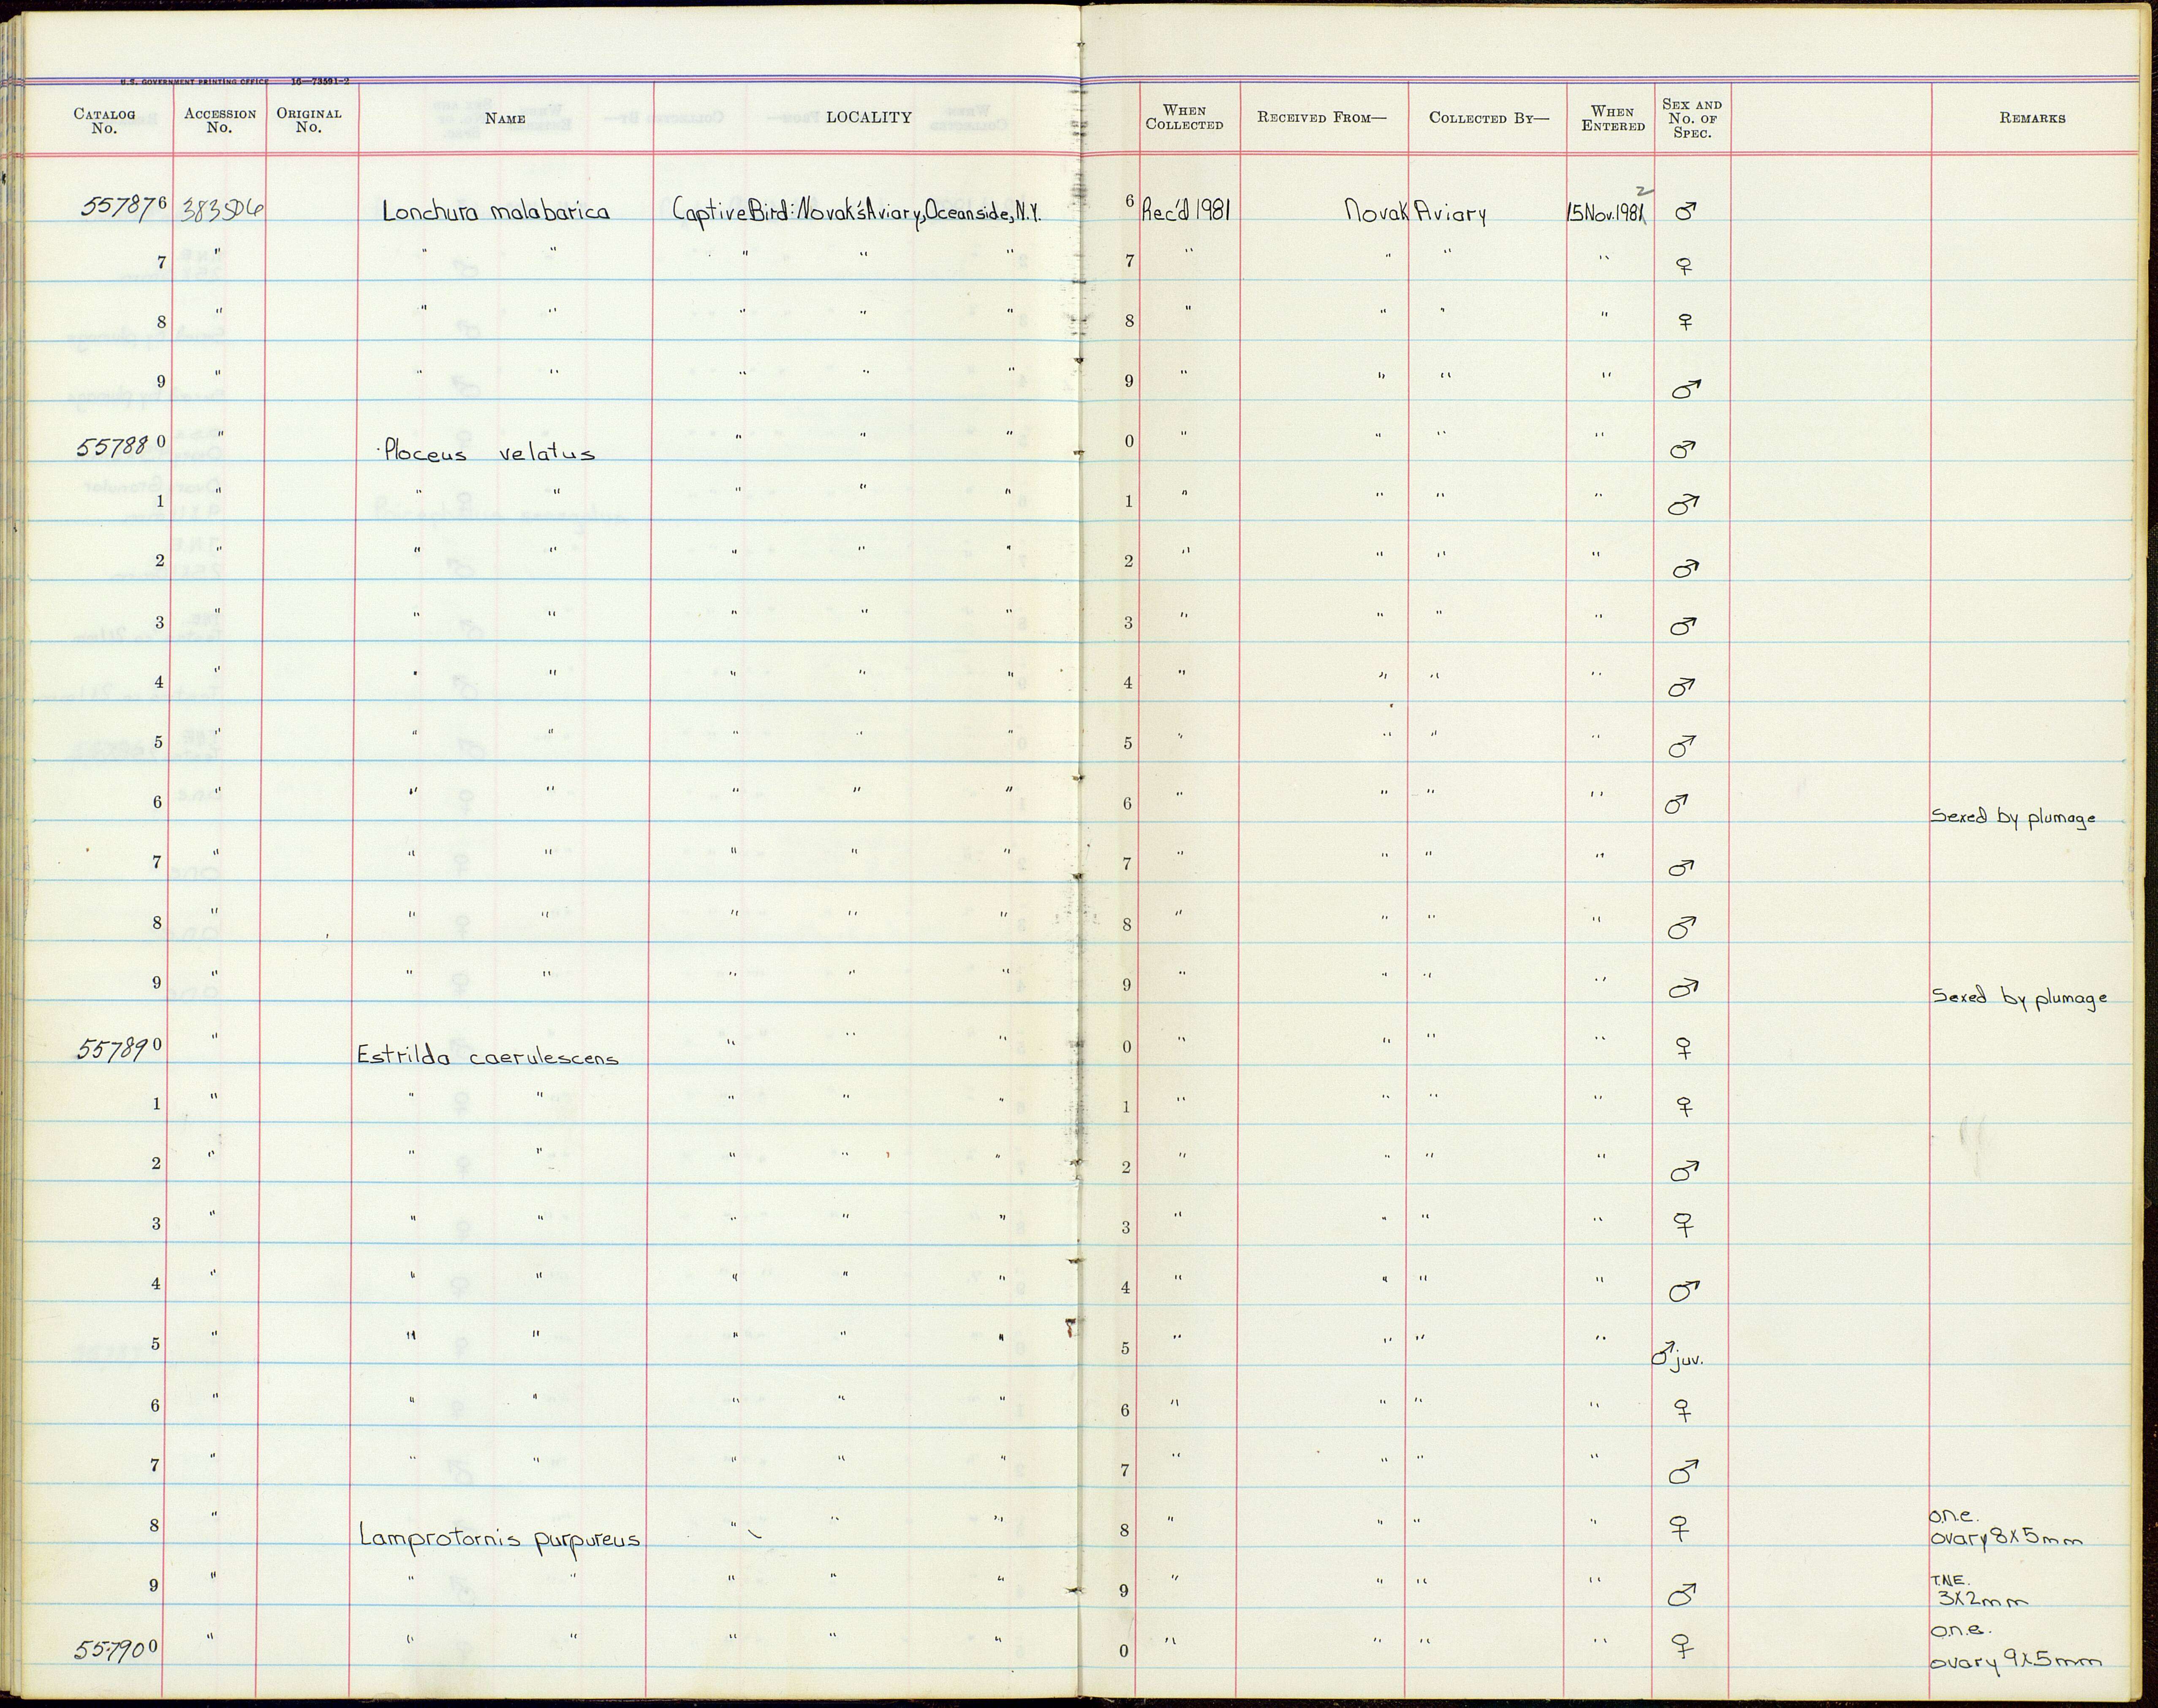This screenshot has height=1708, width=2158.
Task: Click the species name 'Lamprotornis purpureus'
Action: pos(500,1539)
